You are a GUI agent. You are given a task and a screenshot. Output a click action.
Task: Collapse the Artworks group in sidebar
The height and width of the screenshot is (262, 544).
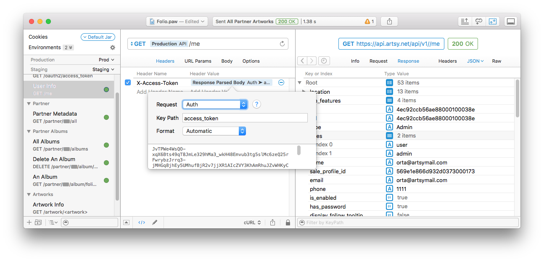[29, 194]
